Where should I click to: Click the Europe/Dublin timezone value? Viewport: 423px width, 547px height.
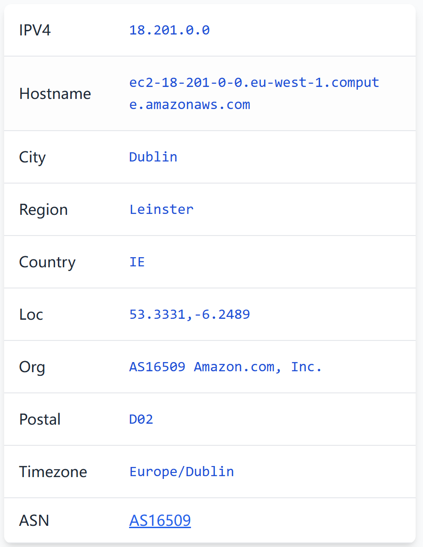pos(181,472)
